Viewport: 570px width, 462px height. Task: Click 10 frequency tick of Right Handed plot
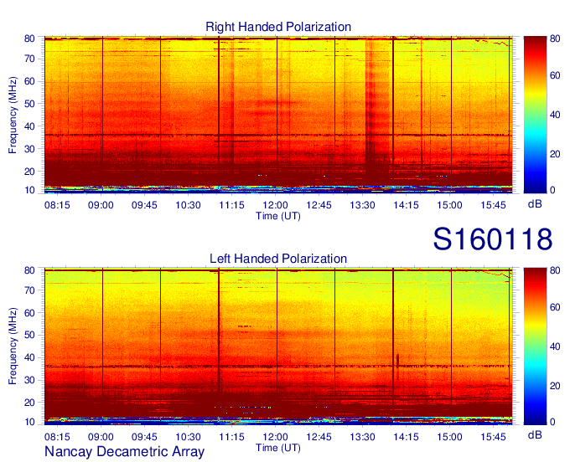(x=29, y=190)
